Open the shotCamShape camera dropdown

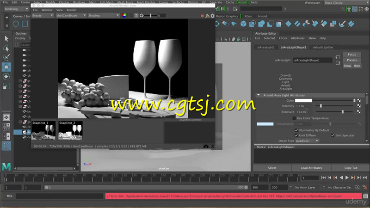71,16
